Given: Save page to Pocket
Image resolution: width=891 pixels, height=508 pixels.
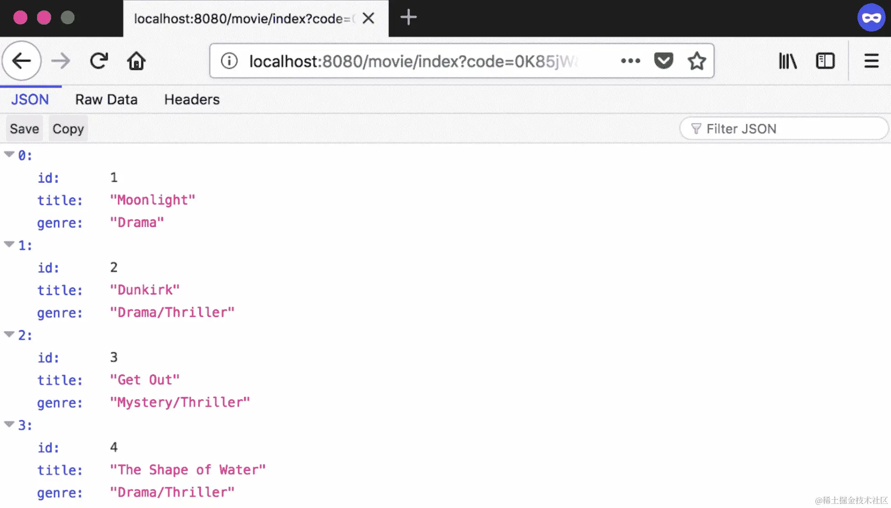Looking at the screenshot, I should [x=663, y=61].
